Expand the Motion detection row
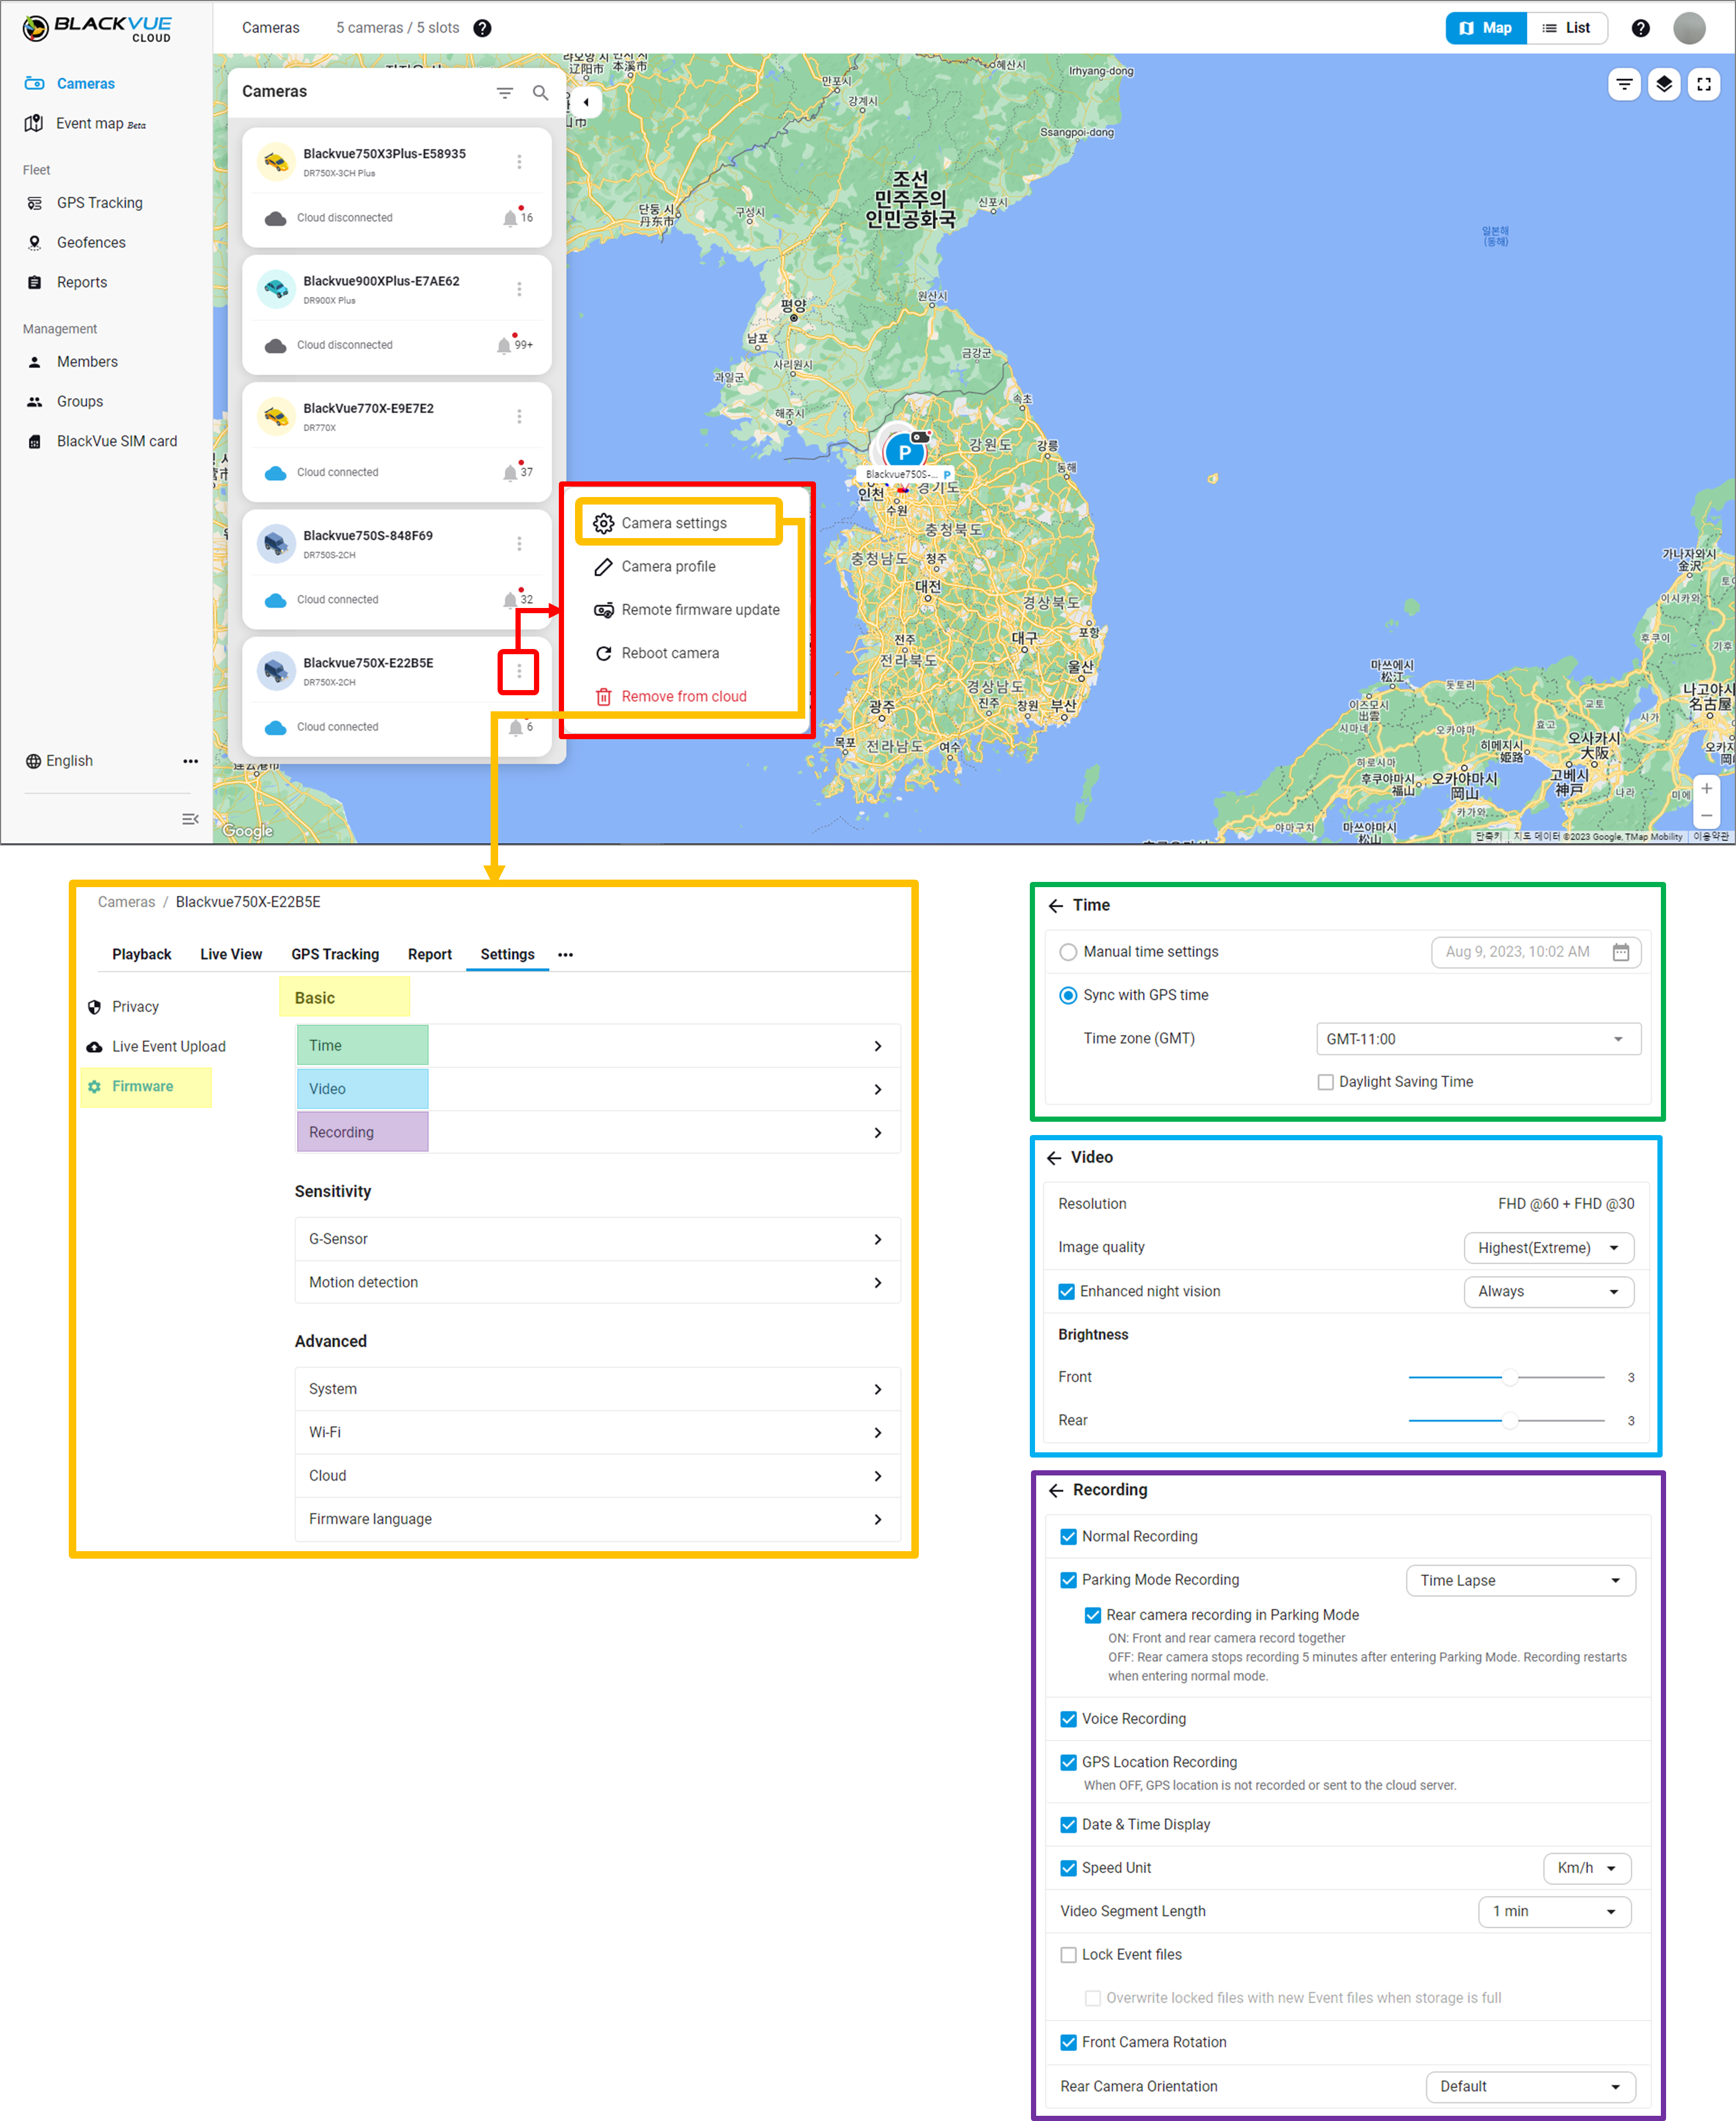This screenshot has height=2121, width=1736. click(597, 1282)
